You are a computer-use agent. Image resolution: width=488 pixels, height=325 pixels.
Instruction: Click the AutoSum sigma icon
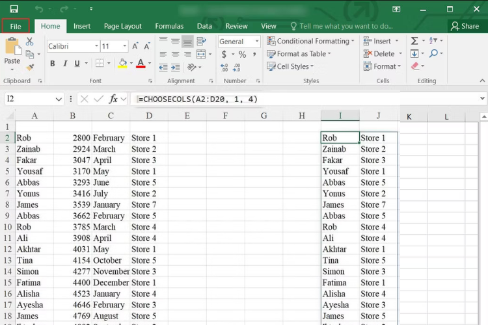pos(414,41)
